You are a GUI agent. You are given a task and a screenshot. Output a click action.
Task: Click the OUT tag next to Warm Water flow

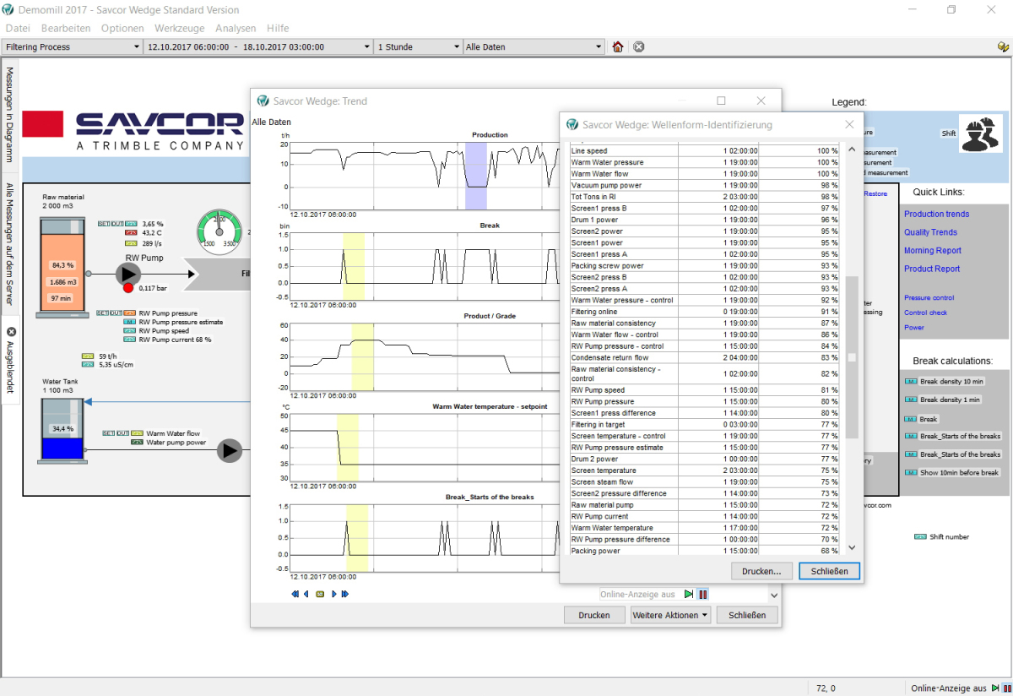123,432
